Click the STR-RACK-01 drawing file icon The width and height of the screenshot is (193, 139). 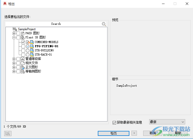[32, 55]
